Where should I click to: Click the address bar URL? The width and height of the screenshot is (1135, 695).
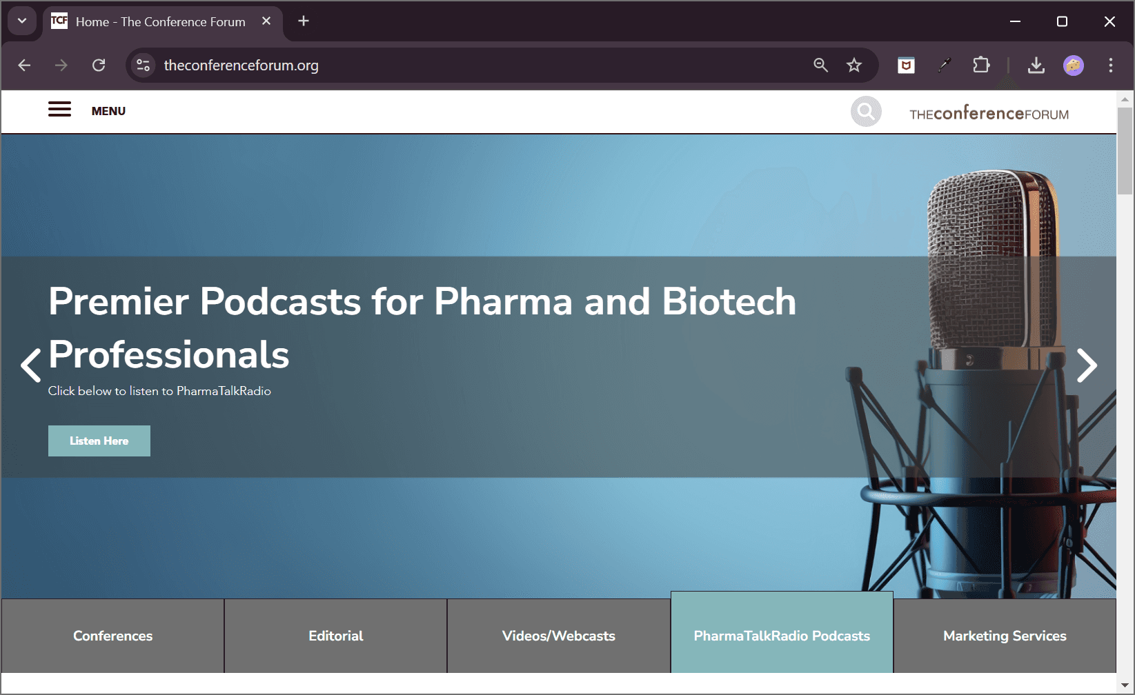pos(241,66)
